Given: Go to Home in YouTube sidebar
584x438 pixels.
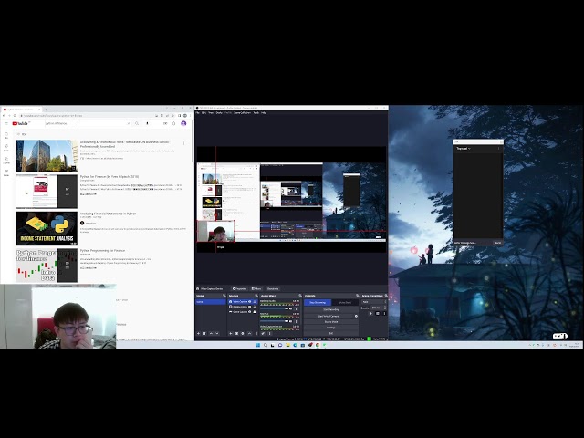Looking at the screenshot, I should [x=6, y=135].
